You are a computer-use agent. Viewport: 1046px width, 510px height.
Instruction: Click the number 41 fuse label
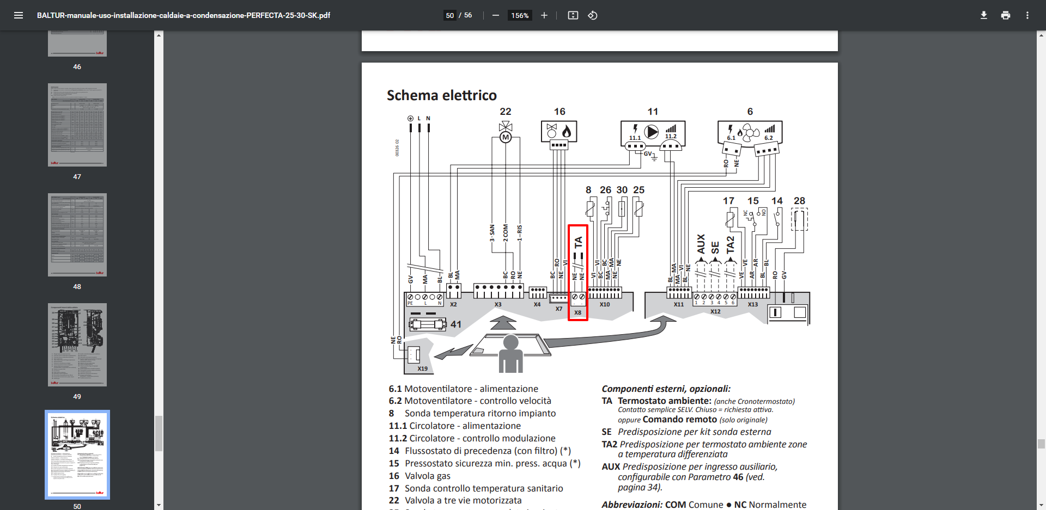(x=456, y=324)
